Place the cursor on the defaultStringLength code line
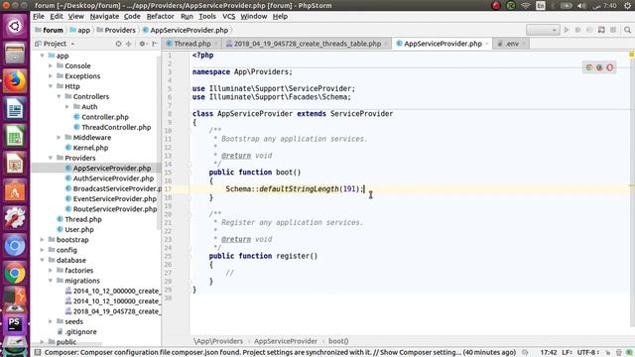This screenshot has width=635, height=357. [x=409, y=189]
